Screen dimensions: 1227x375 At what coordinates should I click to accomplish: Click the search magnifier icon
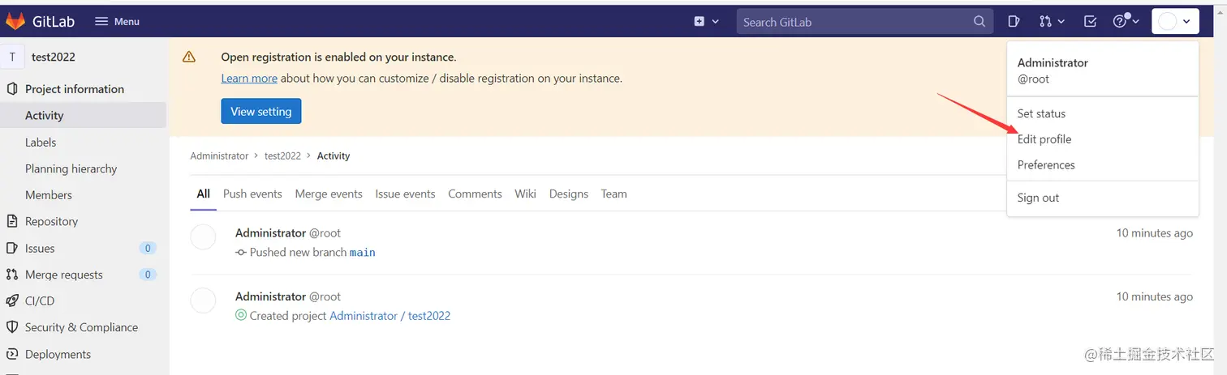click(979, 22)
